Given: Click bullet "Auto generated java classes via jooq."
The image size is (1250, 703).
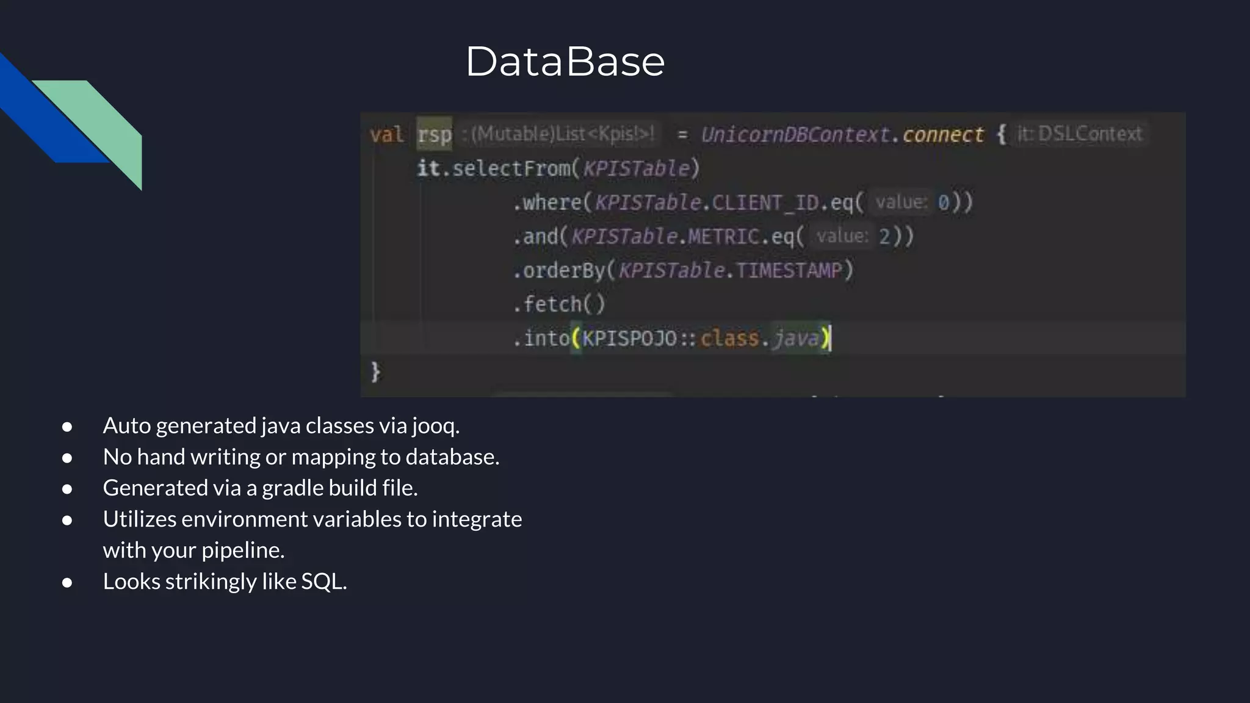Looking at the screenshot, I should pos(281,425).
